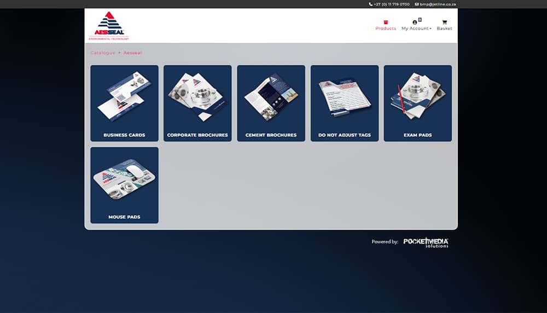The height and width of the screenshot is (313, 547).
Task: Expand the My Account dropdown
Action: click(416, 28)
